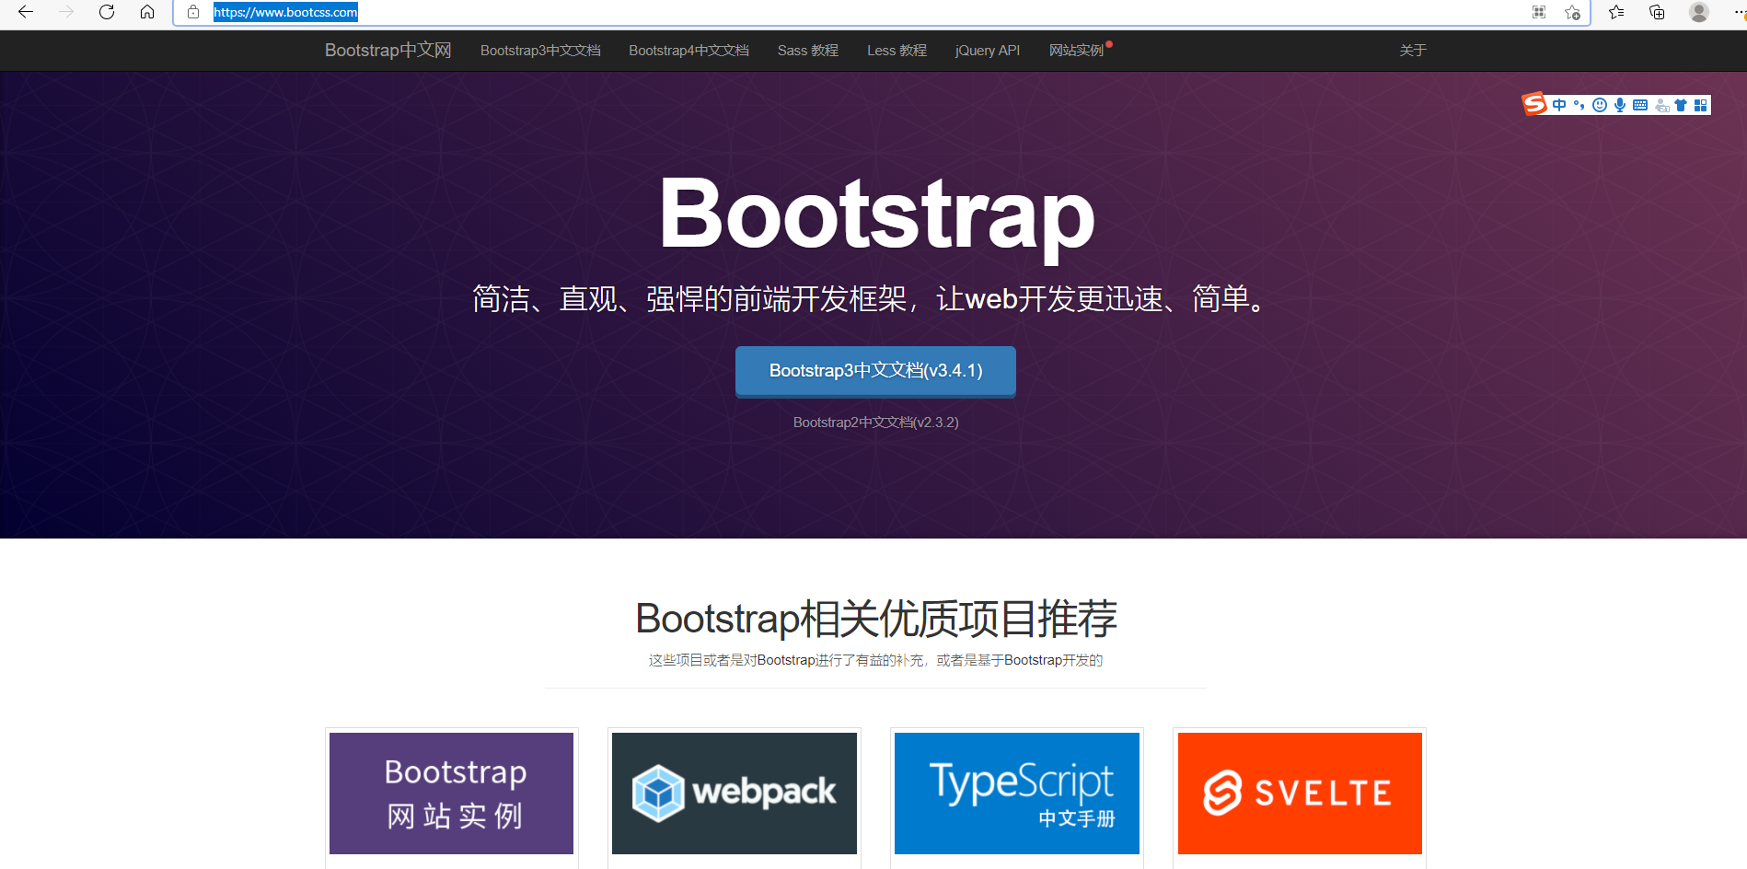Toggle full/half-width punctuation on Sogou bar
Viewport: 1747px width, 869px height.
[1579, 104]
